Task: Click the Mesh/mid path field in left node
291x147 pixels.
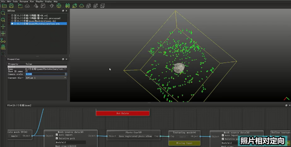Action: (x=70, y=142)
